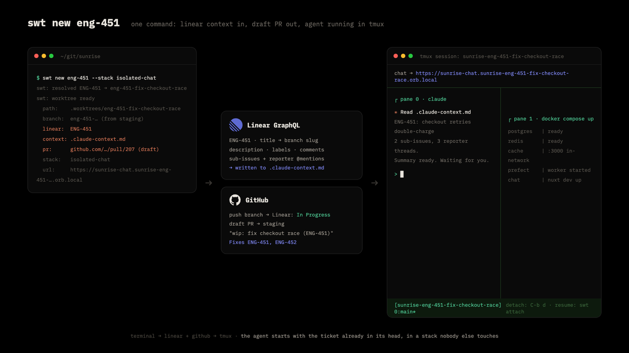Click the GitHub card title
This screenshot has width=629, height=353.
tap(257, 200)
